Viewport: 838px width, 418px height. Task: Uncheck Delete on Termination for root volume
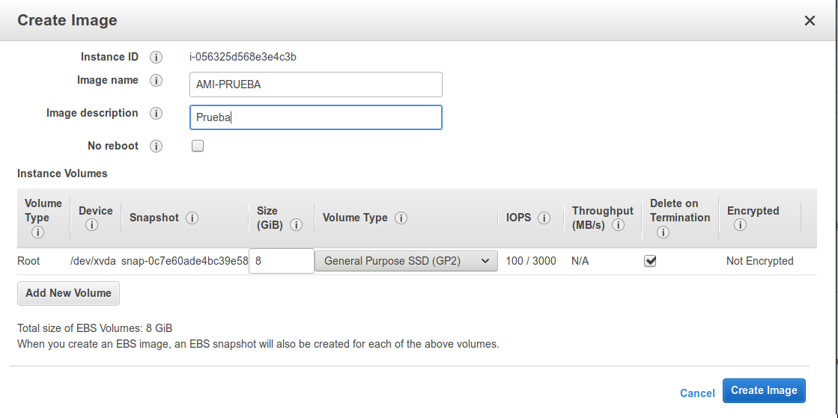coord(651,261)
